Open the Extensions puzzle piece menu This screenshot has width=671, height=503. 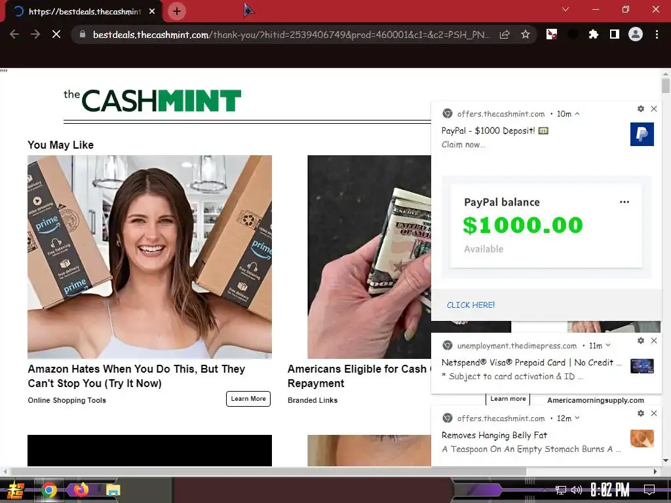594,34
